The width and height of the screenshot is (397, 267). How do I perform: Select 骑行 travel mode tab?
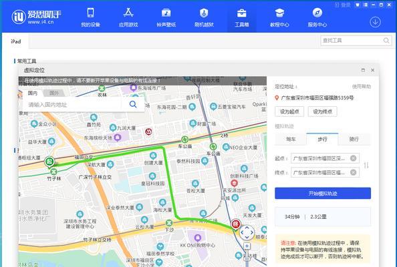pos(354,139)
